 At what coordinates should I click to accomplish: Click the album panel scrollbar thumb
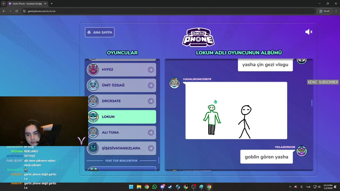coord(312,103)
